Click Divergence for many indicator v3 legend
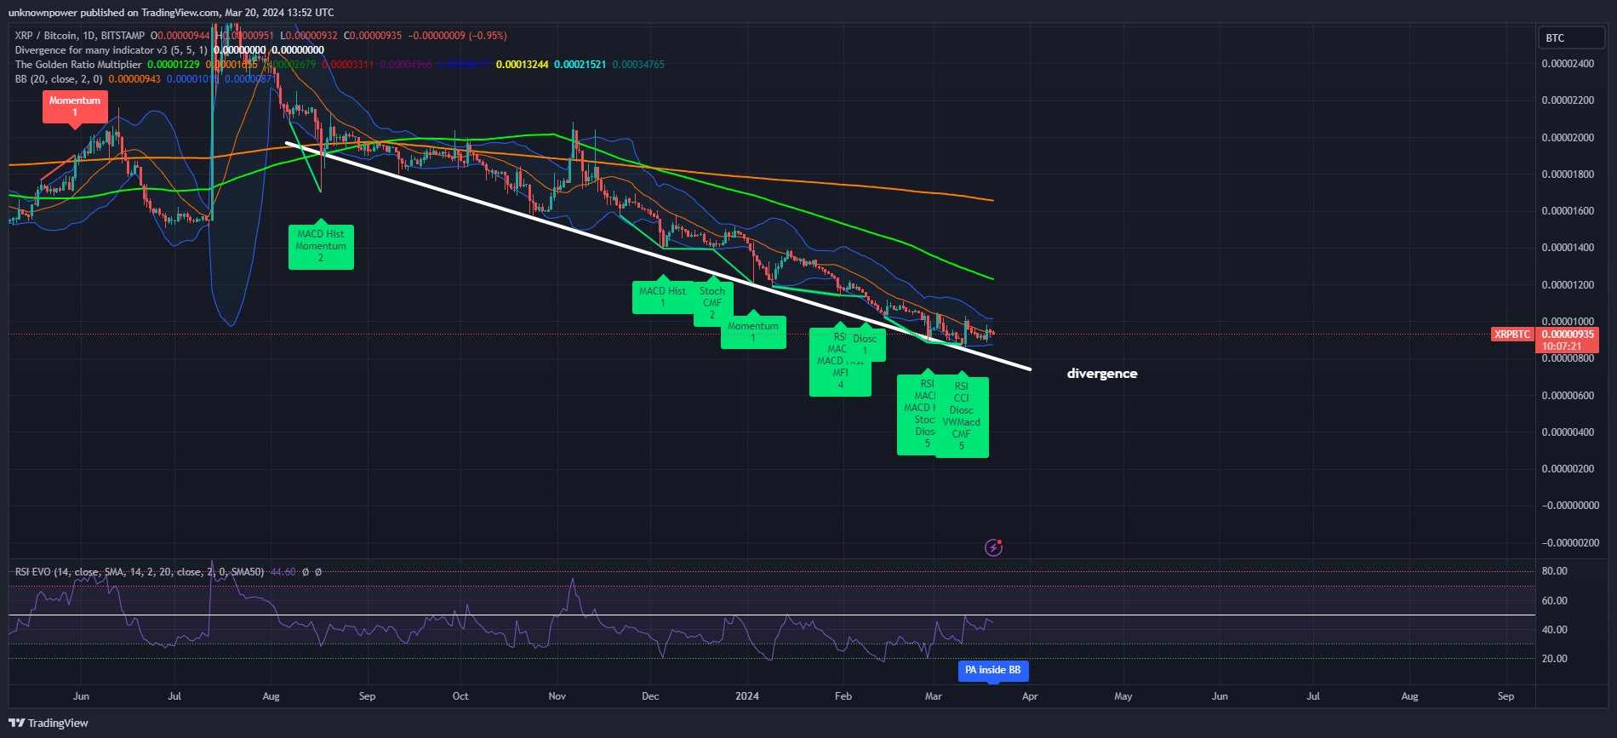The image size is (1617, 738). [111, 50]
